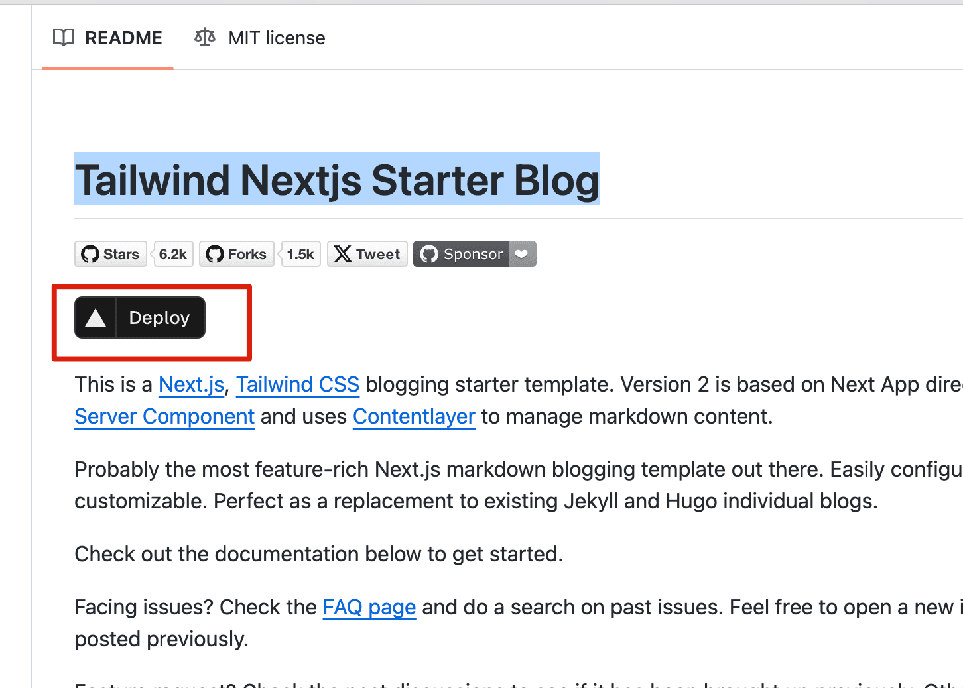Screen dimensions: 963x688
Task: Open the Next.js link
Action: (x=191, y=385)
